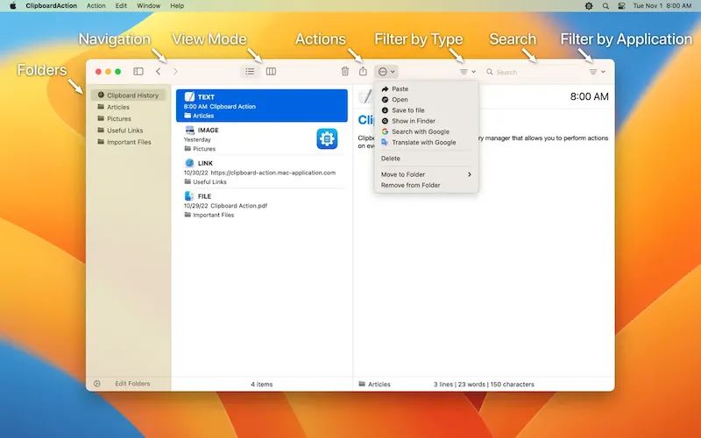
Task: Open the Window menu in menu bar
Action: (x=148, y=6)
